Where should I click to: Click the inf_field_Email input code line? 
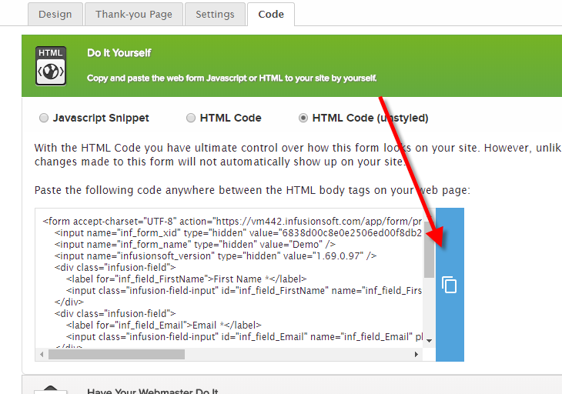point(244,337)
